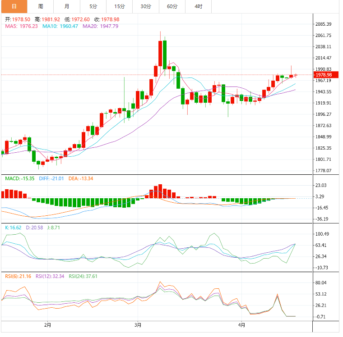Click the MACD:-15.35 indicator label
The width and height of the screenshot is (343, 337).
click(20, 178)
